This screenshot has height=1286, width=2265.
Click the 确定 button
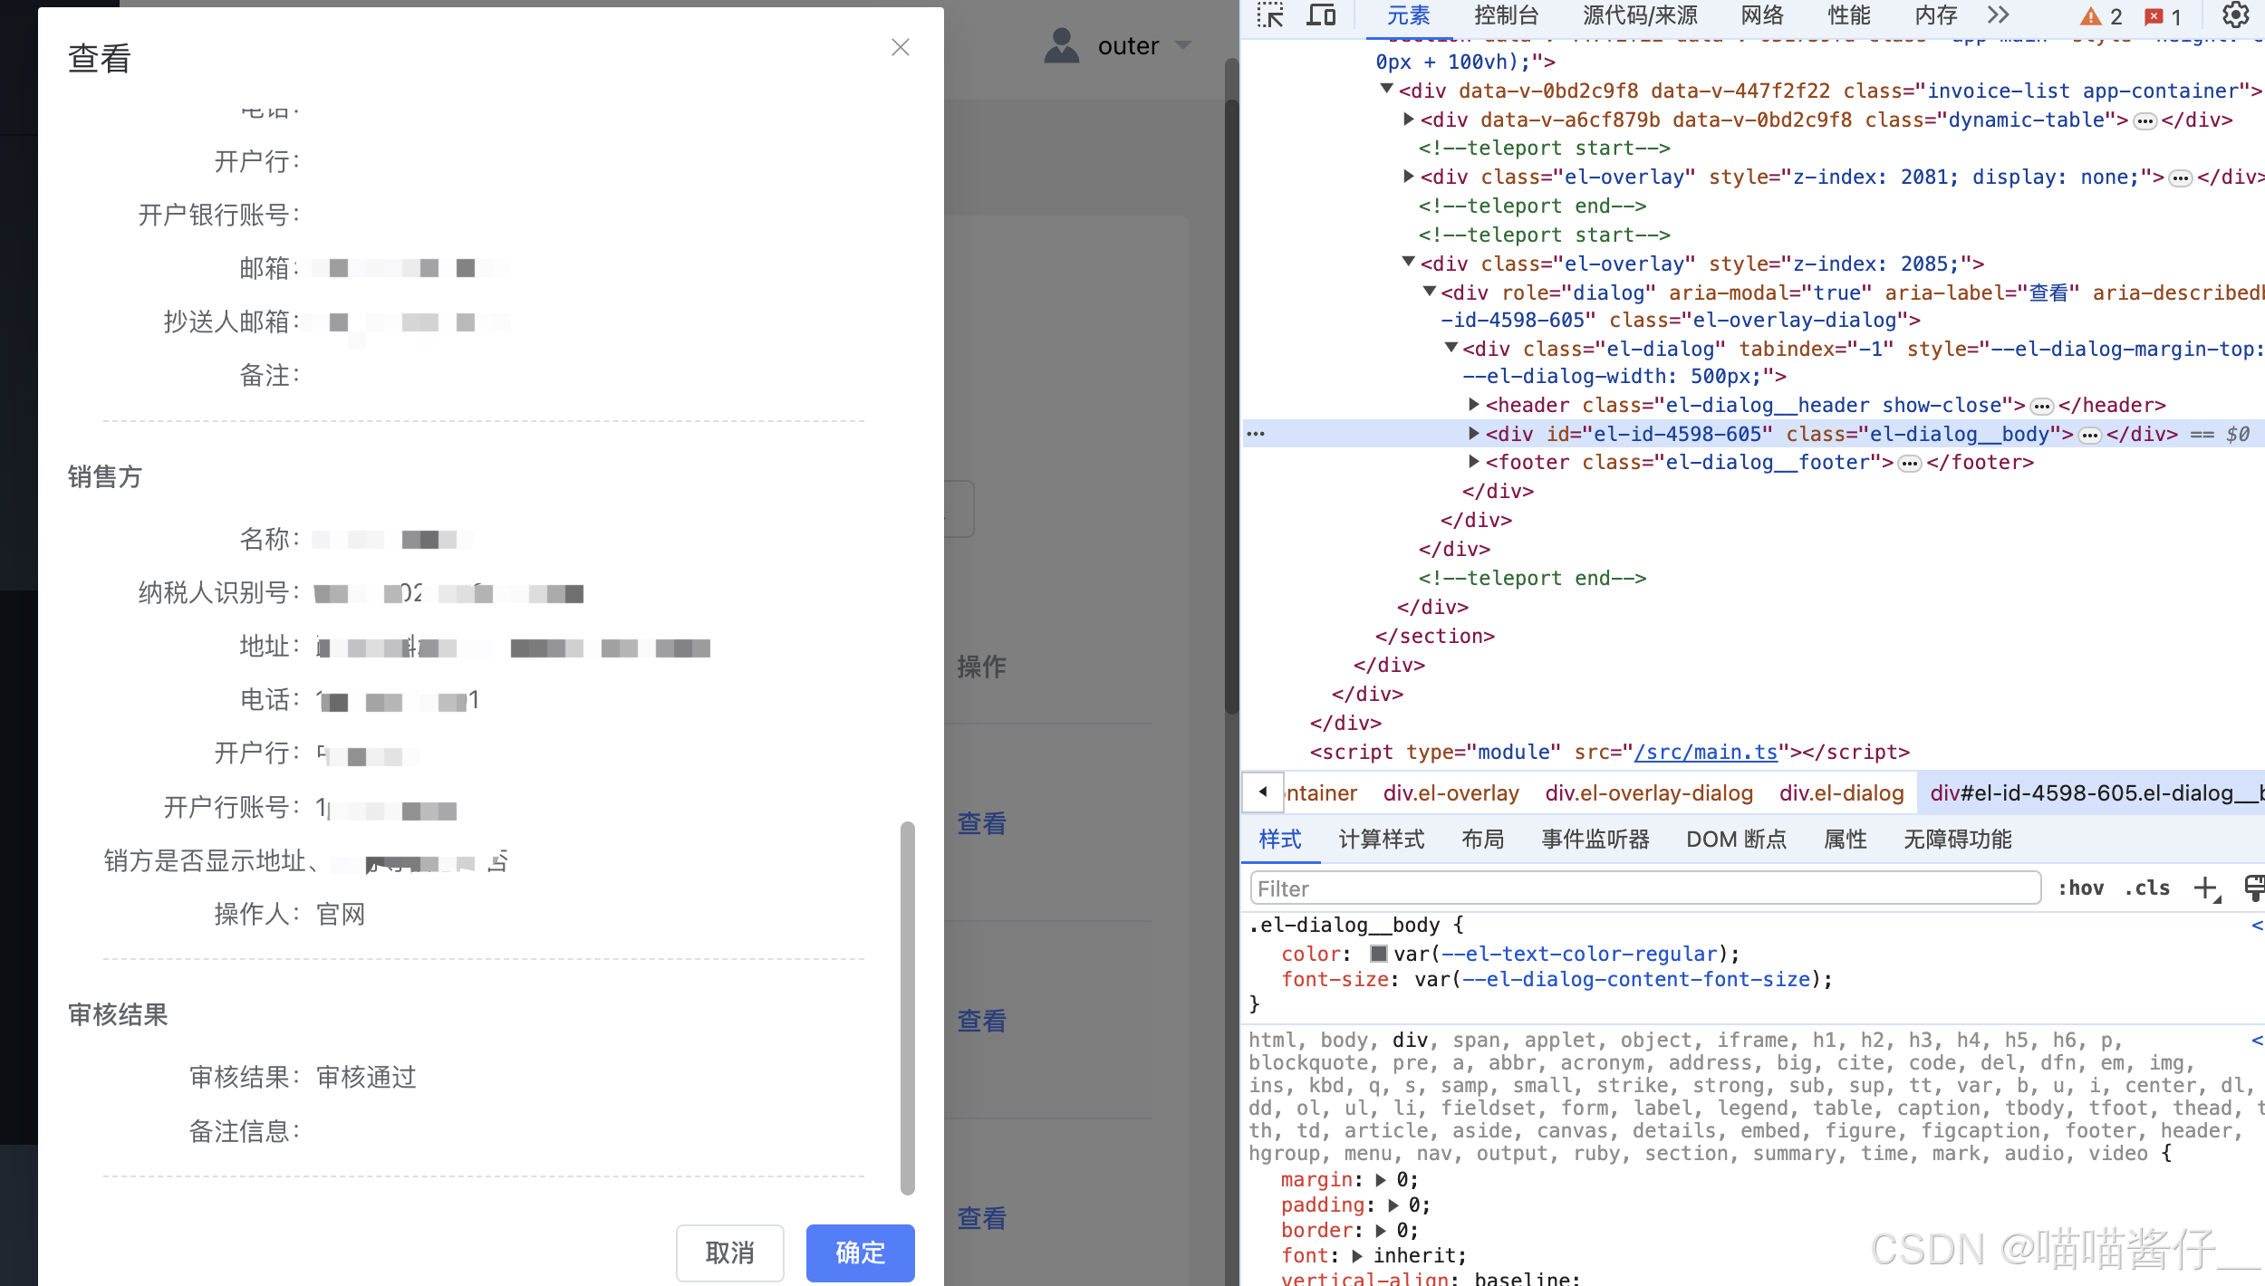point(860,1252)
